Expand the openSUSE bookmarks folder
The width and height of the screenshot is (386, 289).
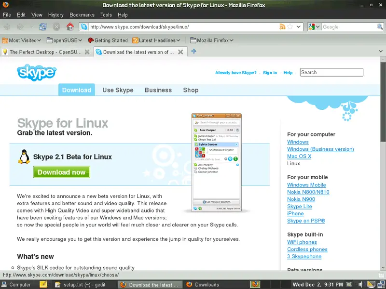tap(65, 40)
